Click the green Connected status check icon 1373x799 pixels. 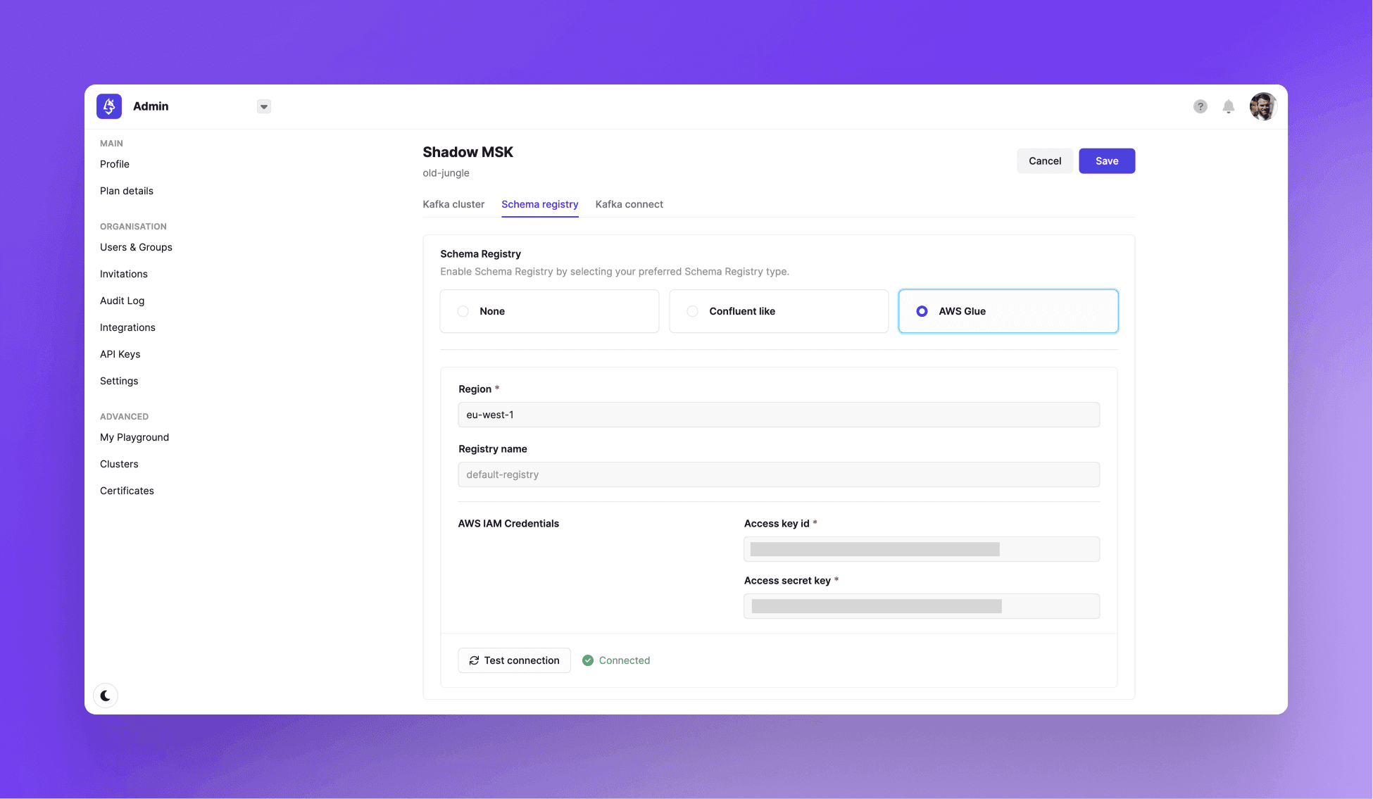coord(588,660)
